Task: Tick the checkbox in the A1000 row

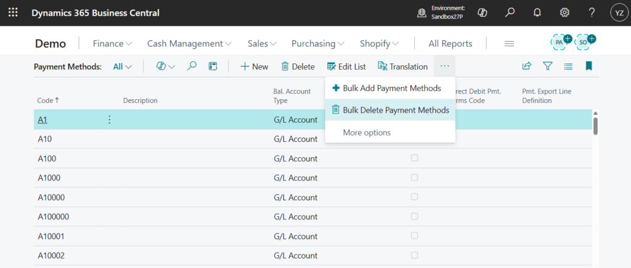Action: click(414, 178)
